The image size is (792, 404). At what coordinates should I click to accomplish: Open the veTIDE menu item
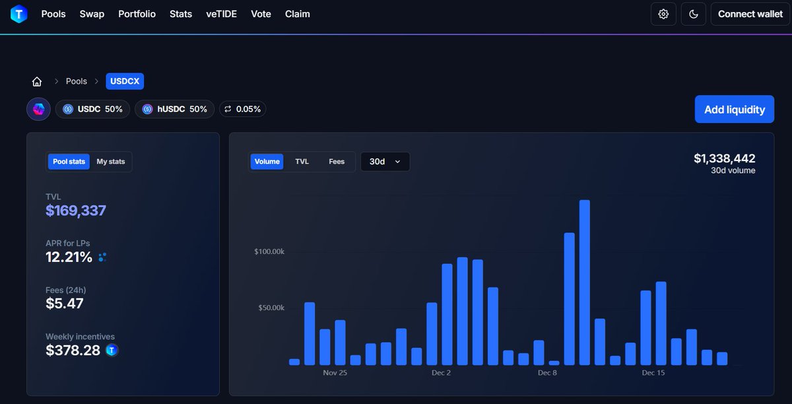pyautogui.click(x=222, y=14)
